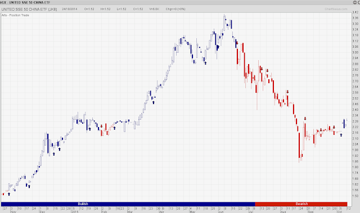Click the 3.00 price axis label

pyautogui.click(x=355, y=52)
